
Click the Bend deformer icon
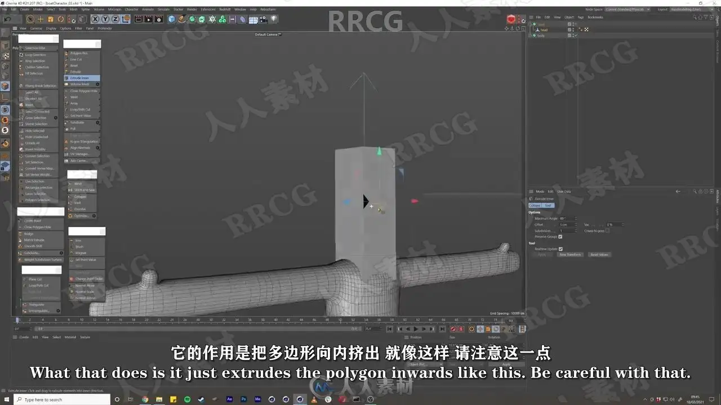point(243,19)
